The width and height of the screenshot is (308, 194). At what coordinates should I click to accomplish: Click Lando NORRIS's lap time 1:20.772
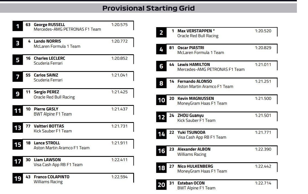119,41
